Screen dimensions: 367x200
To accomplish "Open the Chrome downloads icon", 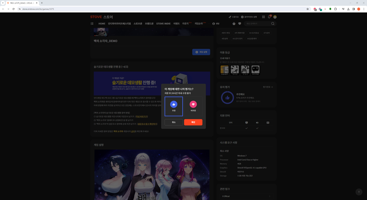I will (348, 9).
